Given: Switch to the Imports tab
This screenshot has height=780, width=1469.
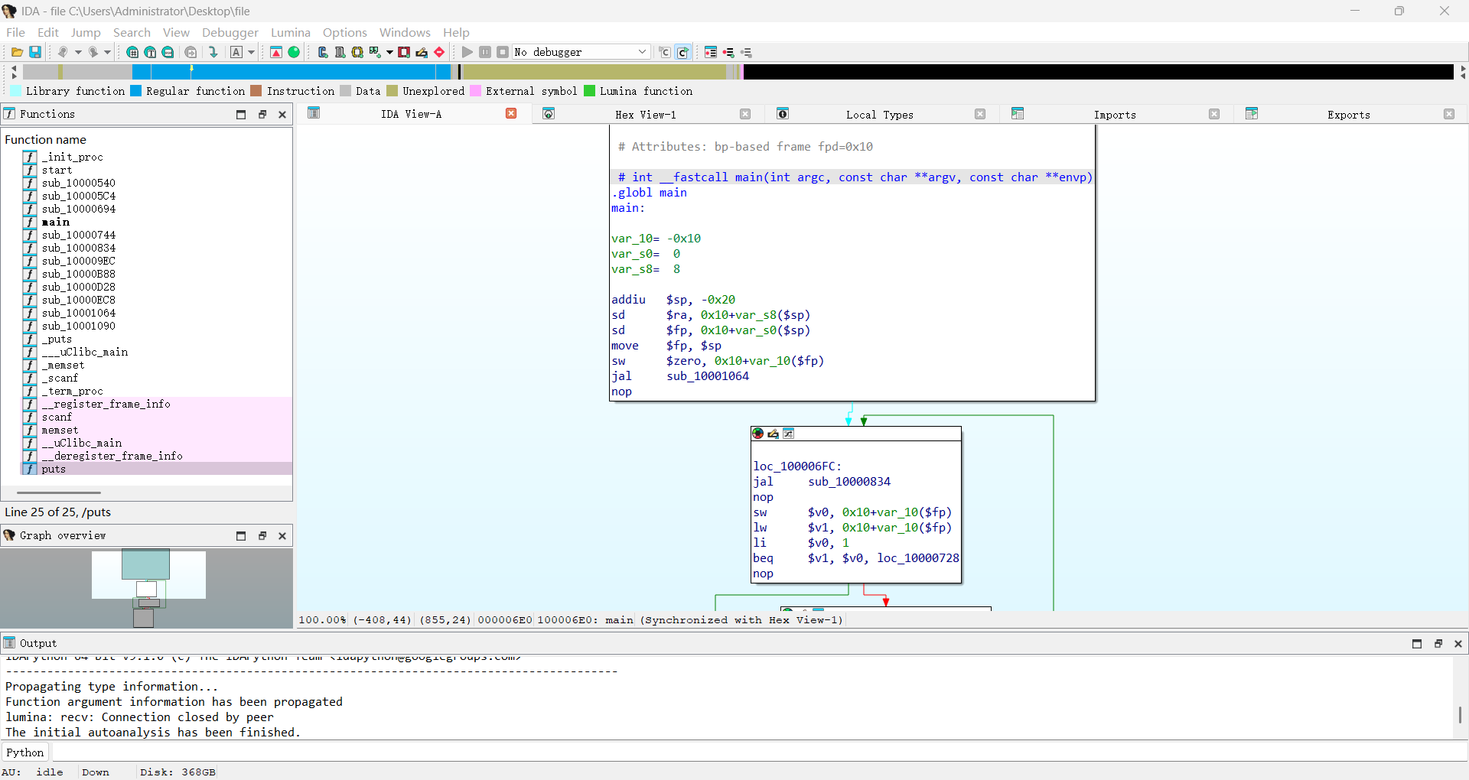Looking at the screenshot, I should coord(1115,114).
